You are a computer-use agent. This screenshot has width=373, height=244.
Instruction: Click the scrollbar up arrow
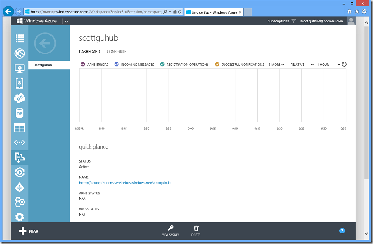pos(366,22)
